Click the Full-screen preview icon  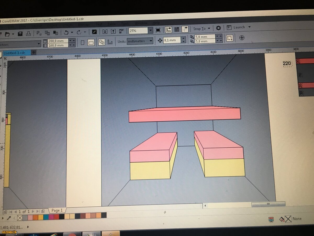point(158,30)
